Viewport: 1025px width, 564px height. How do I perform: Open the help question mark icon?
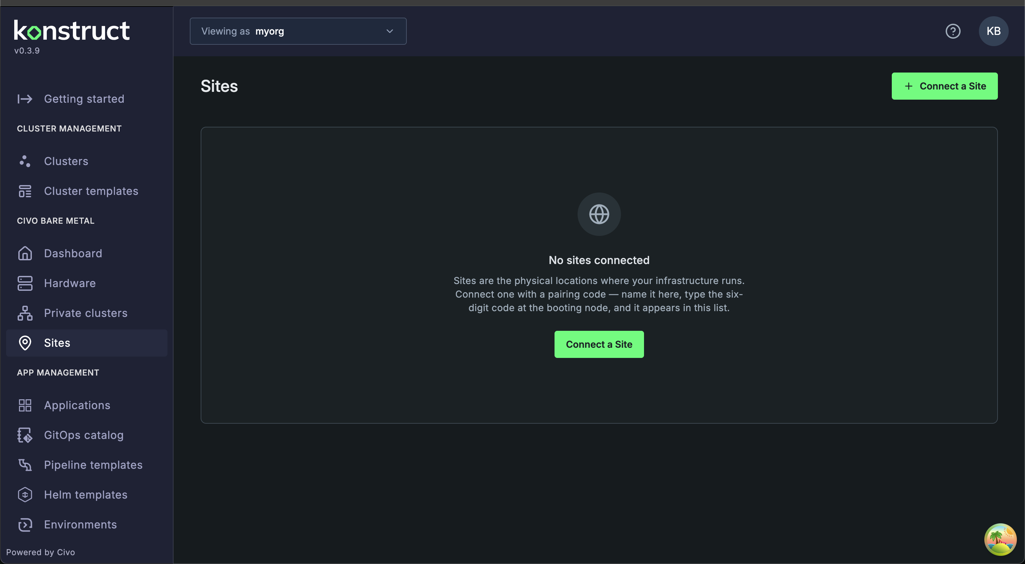coord(952,31)
